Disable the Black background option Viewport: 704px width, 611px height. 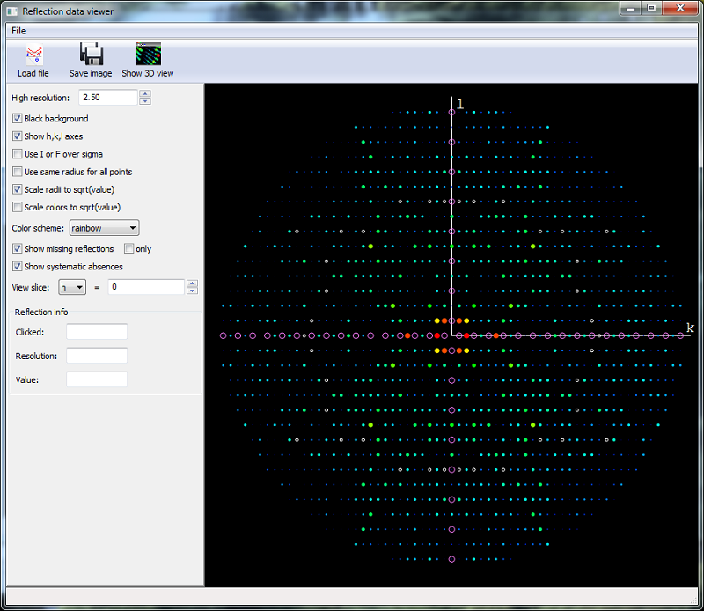[x=18, y=118]
